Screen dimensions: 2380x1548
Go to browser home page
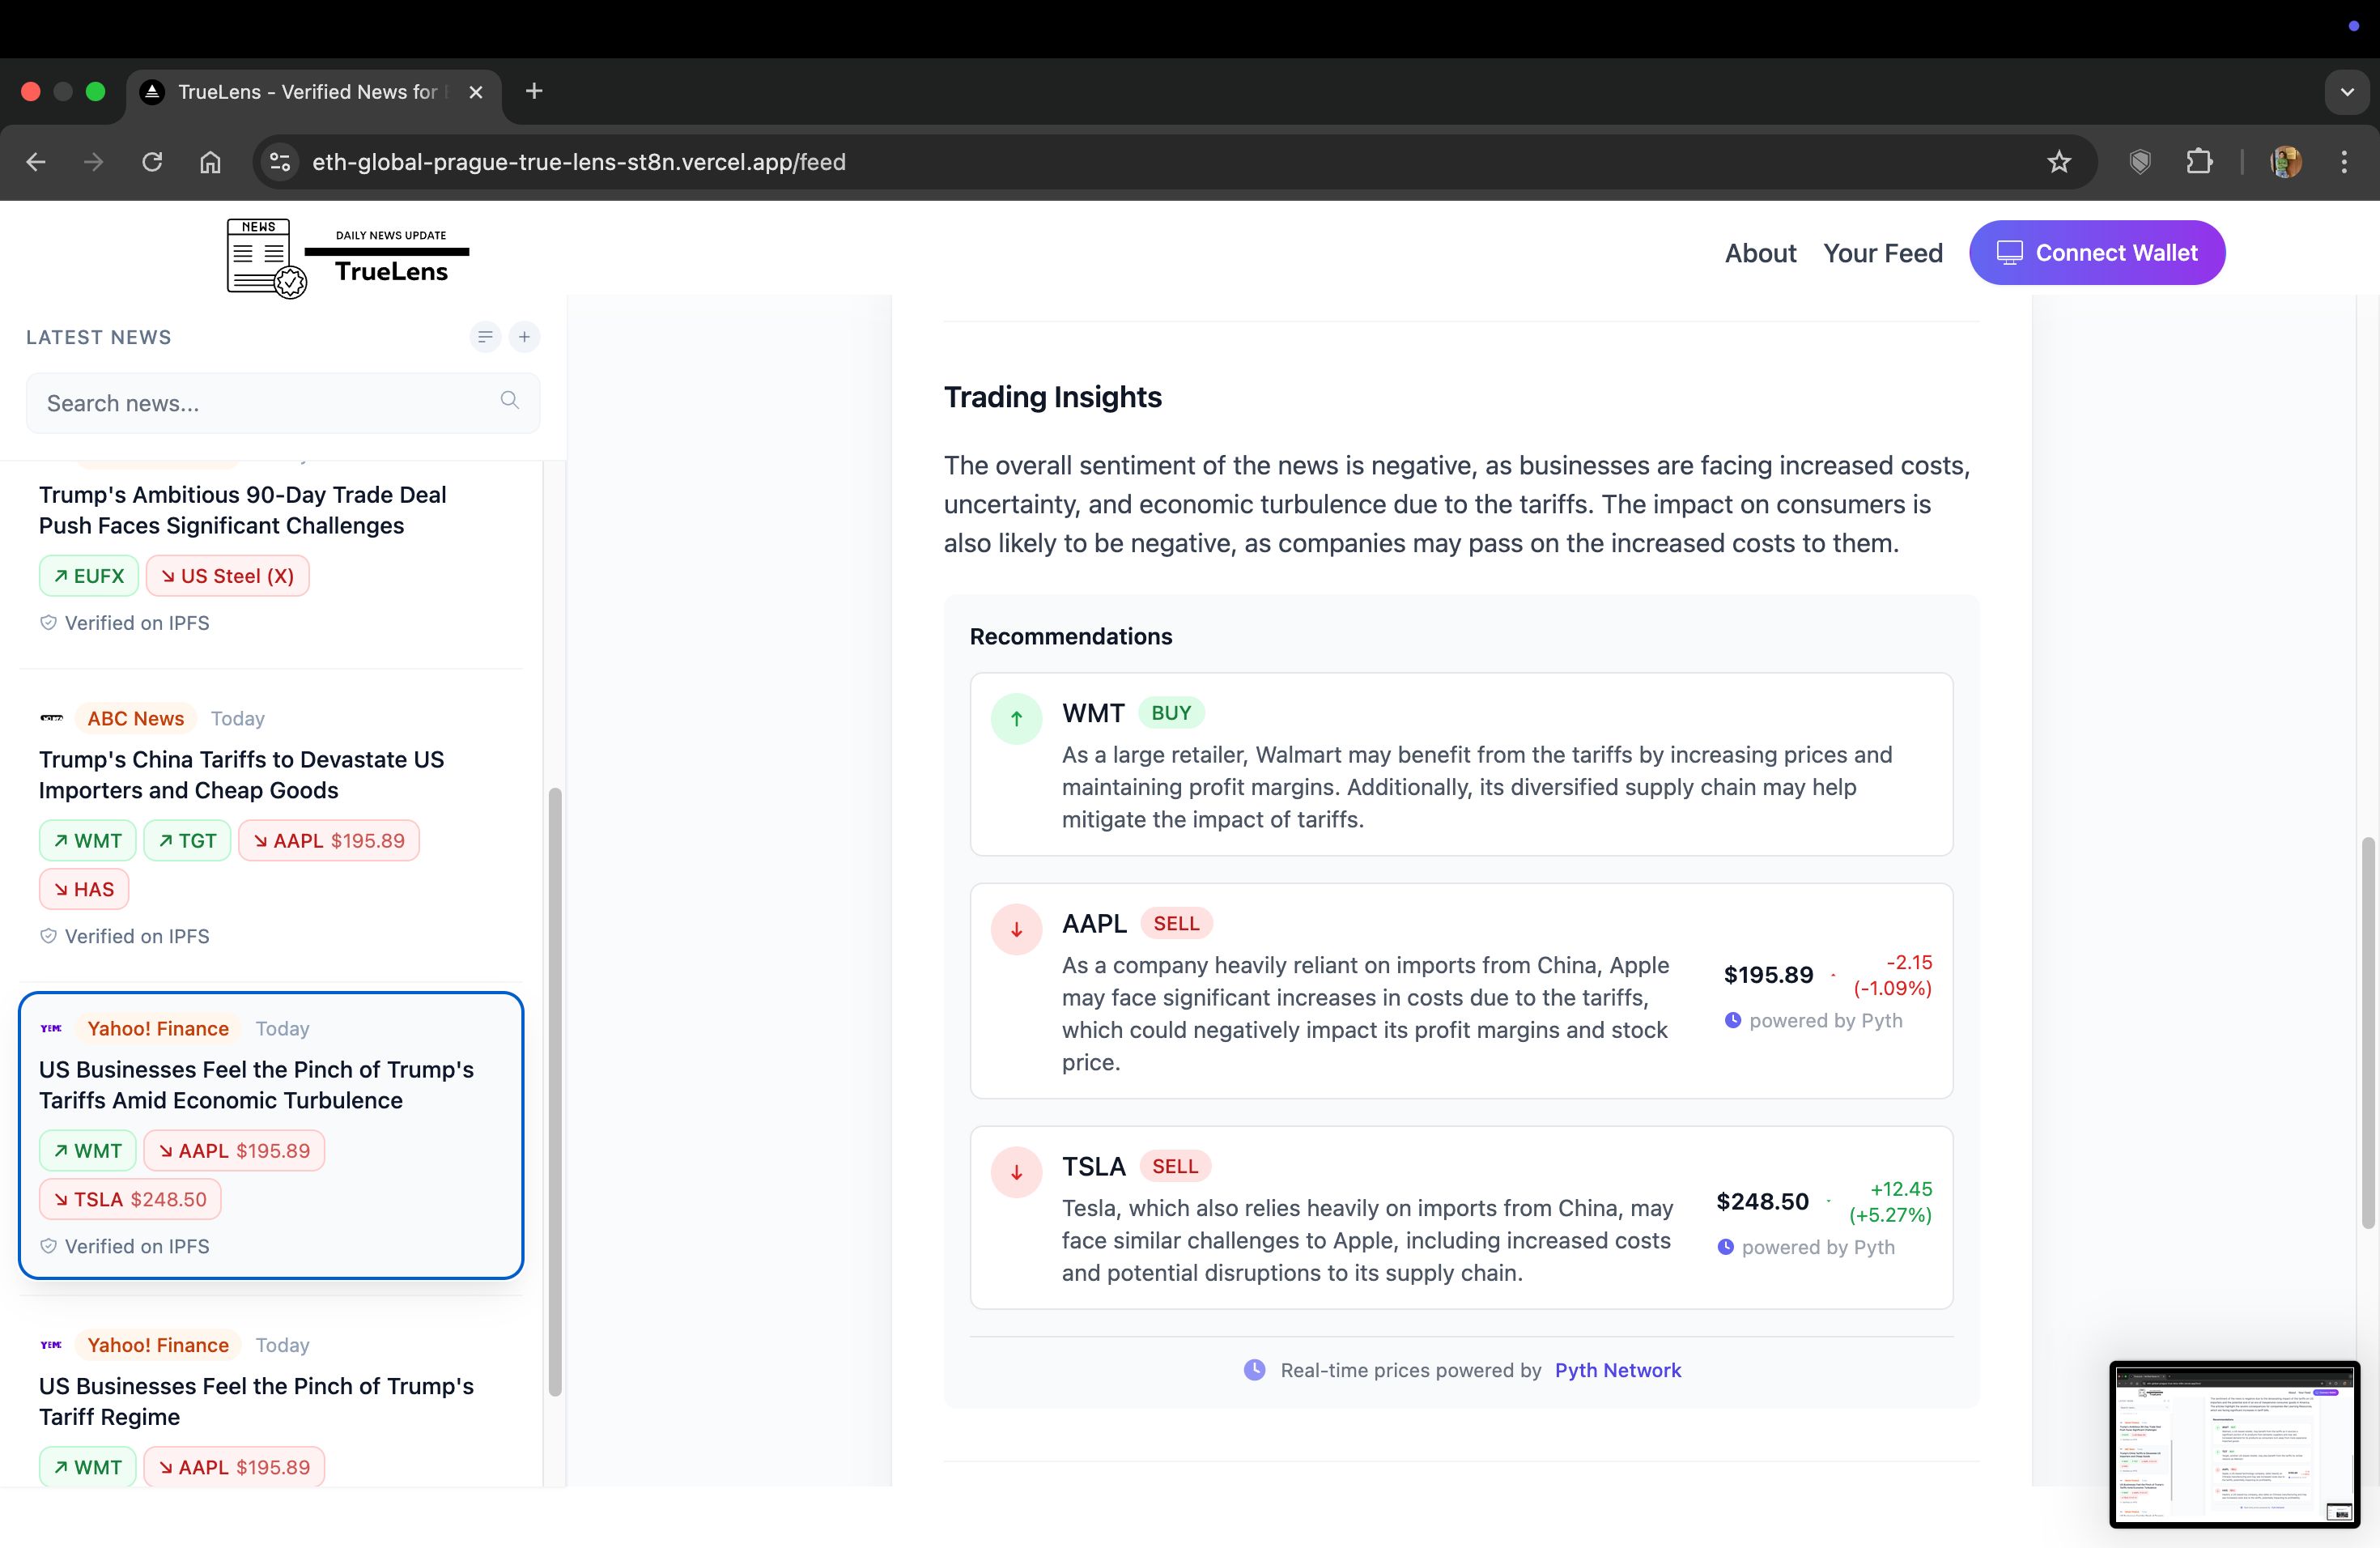point(210,162)
